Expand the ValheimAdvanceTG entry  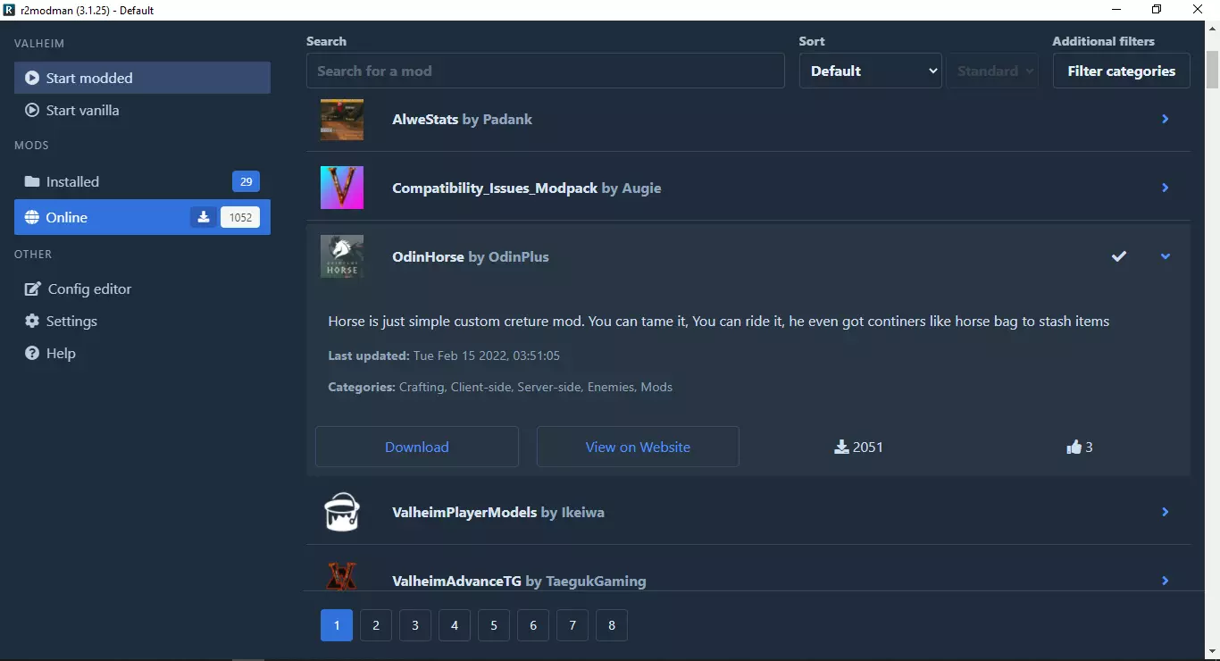1166,581
